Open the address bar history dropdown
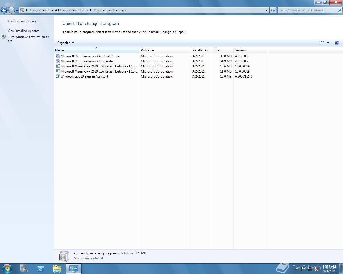Viewport: 343px width, 274px height. point(267,10)
